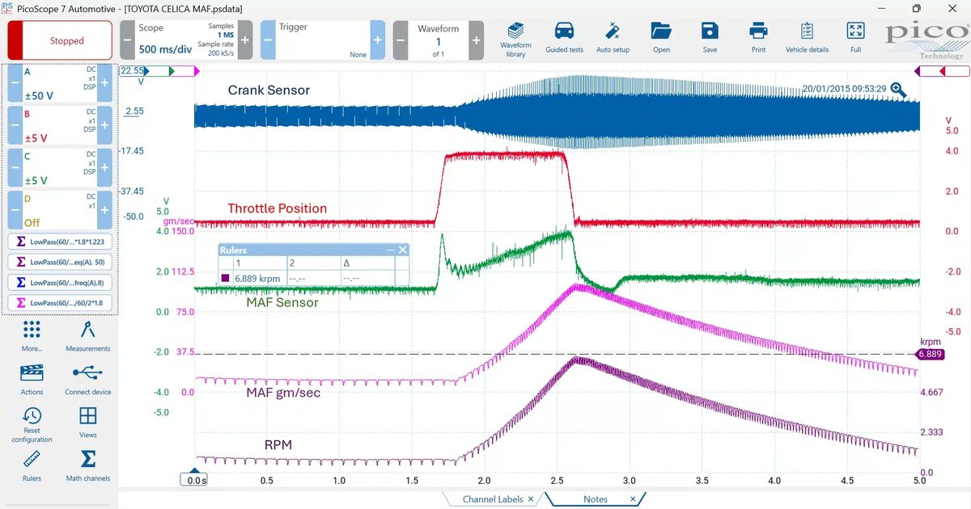Screen dimensions: 971x509
Task: Open math channel LowPass(60/...eq(A), 50)
Action: tap(61, 262)
